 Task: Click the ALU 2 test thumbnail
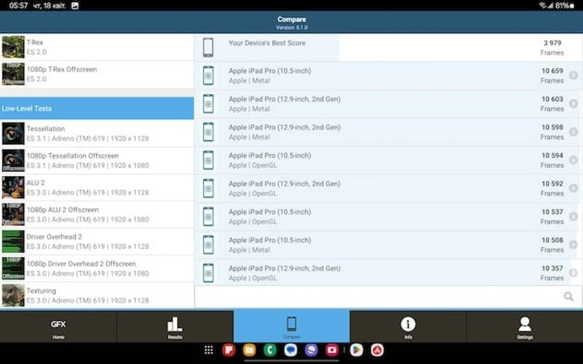coord(13,187)
